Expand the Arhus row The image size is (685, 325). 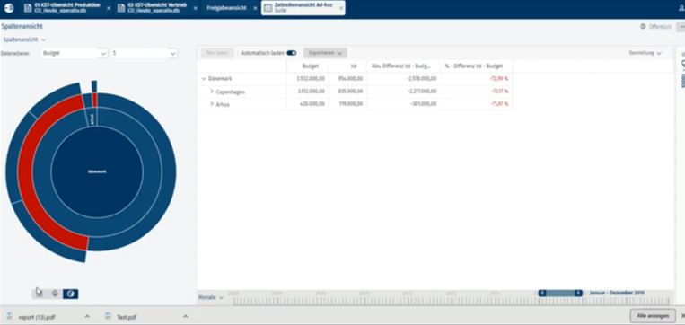tap(212, 104)
